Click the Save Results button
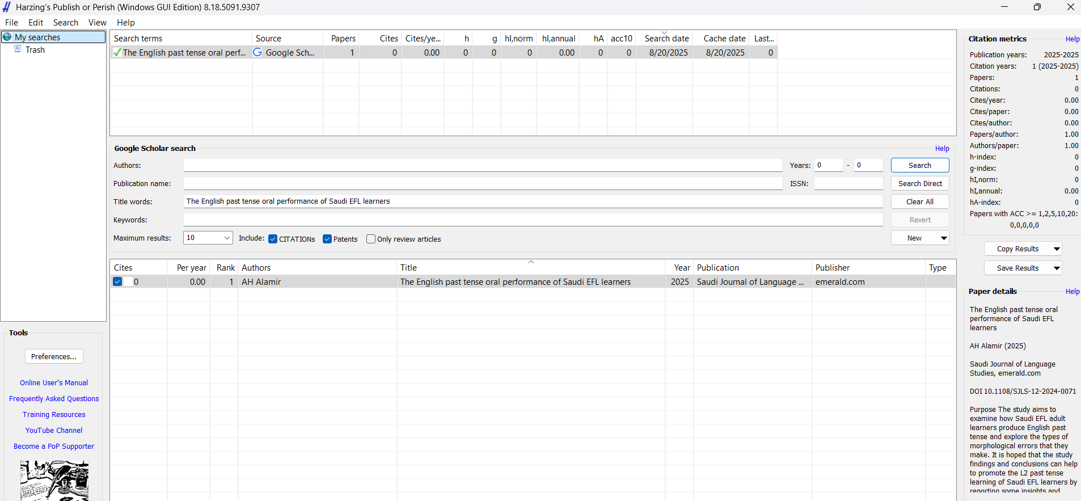Image resolution: width=1081 pixels, height=501 pixels. 1017,268
